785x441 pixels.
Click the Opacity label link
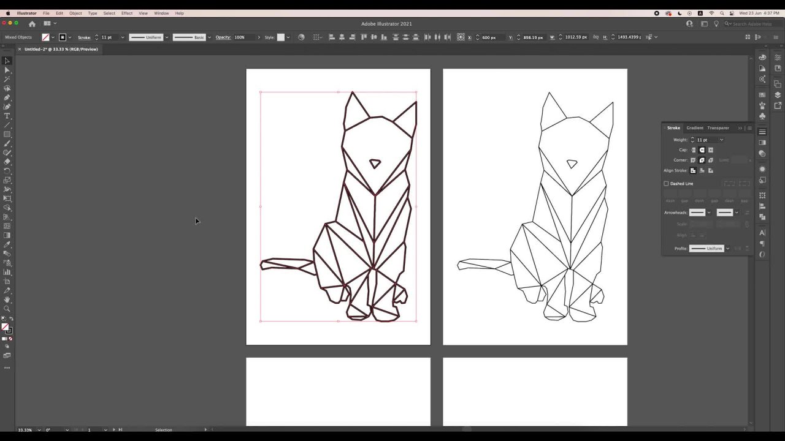point(223,37)
